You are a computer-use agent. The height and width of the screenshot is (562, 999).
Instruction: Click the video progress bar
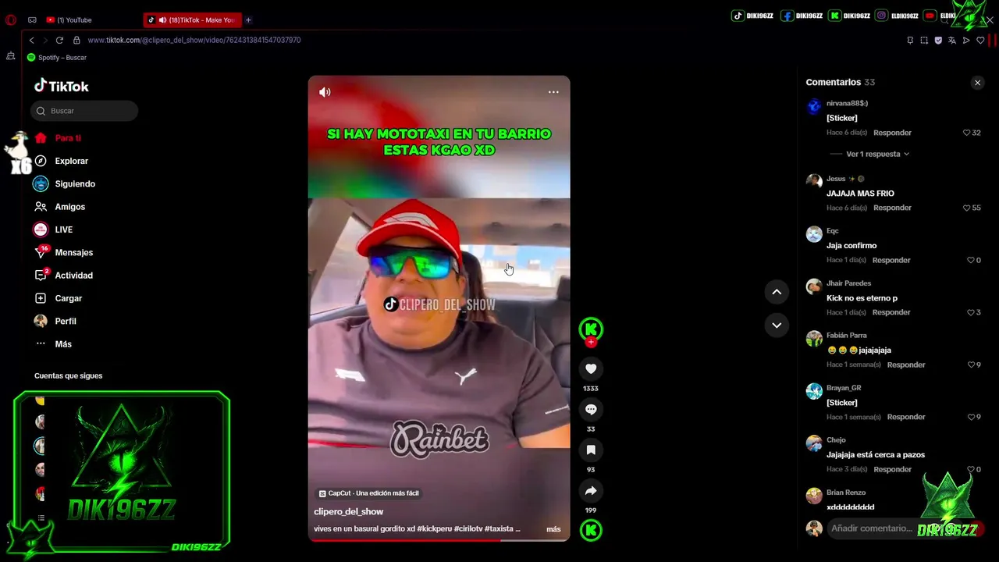(x=439, y=540)
